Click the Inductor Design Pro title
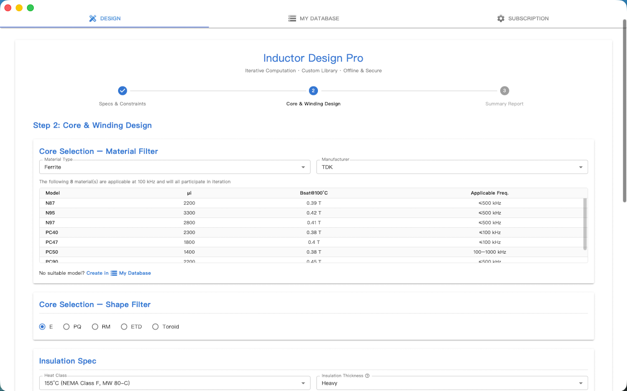This screenshot has width=627, height=391. click(313, 58)
